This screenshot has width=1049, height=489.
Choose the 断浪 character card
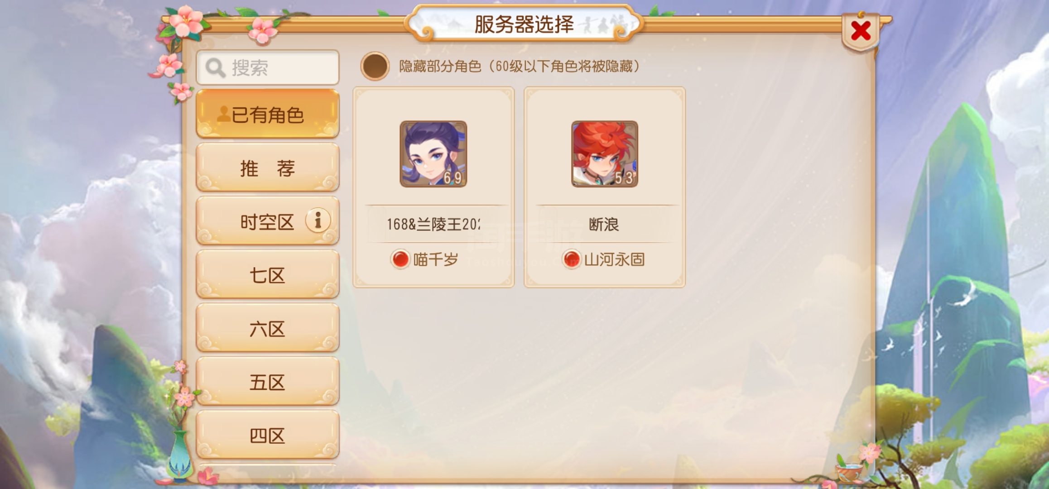click(605, 187)
